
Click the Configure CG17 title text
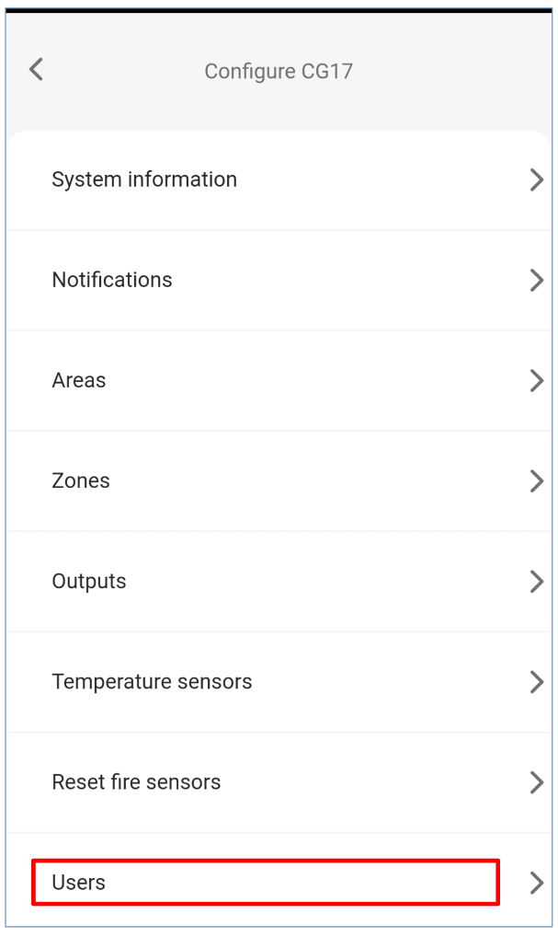click(x=279, y=71)
